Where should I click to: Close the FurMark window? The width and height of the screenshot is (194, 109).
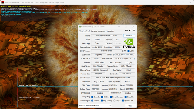tap(190, 2)
